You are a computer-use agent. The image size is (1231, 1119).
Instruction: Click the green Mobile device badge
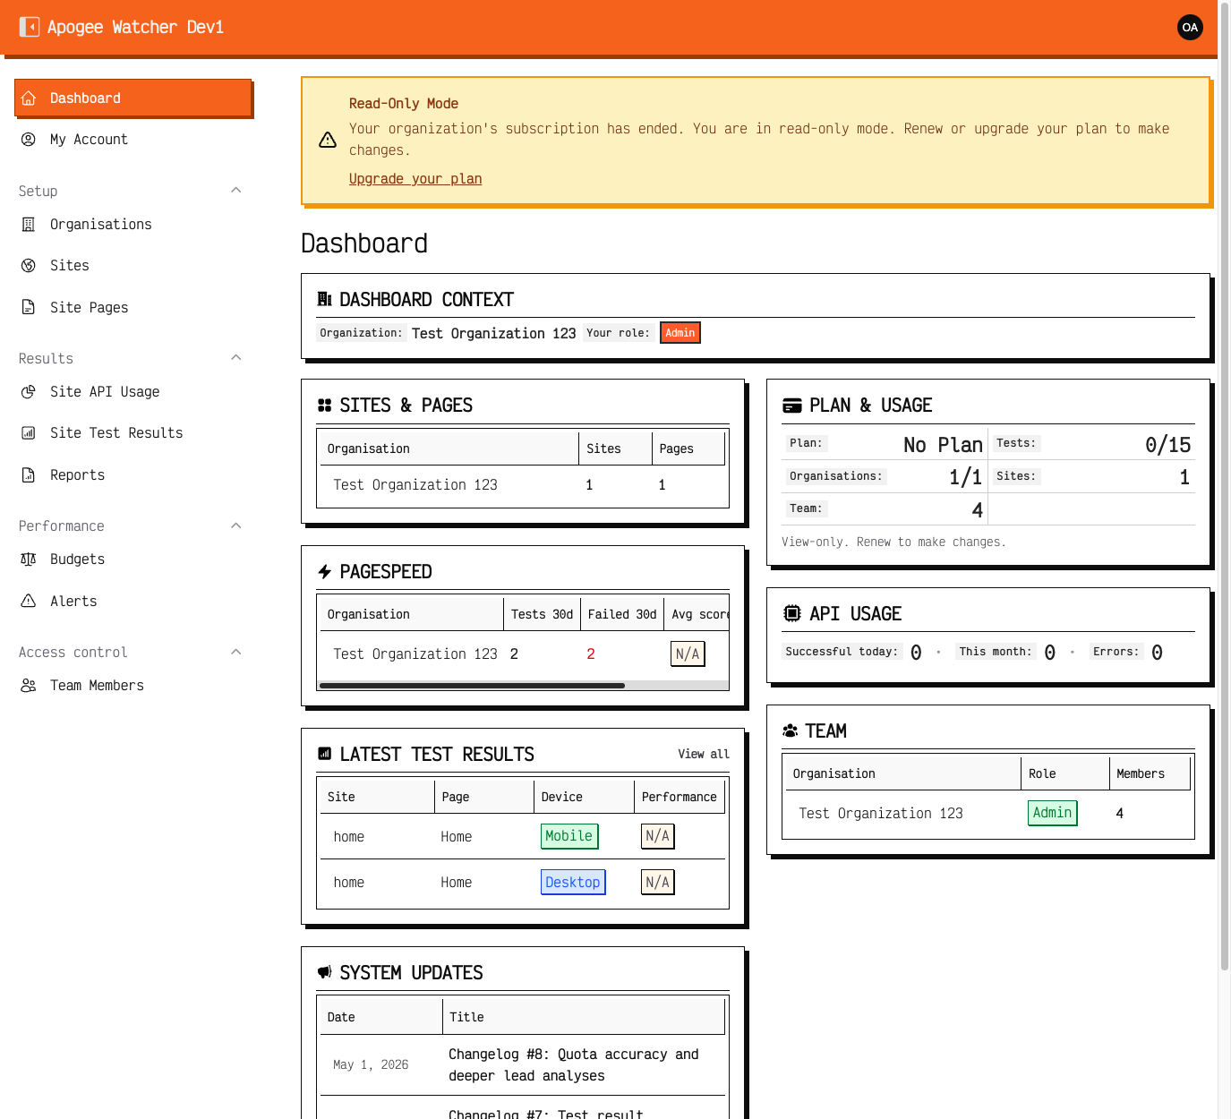(569, 836)
